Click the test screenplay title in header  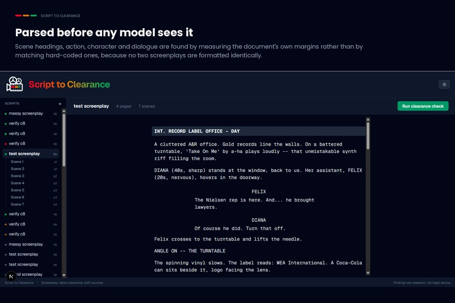pyautogui.click(x=91, y=106)
